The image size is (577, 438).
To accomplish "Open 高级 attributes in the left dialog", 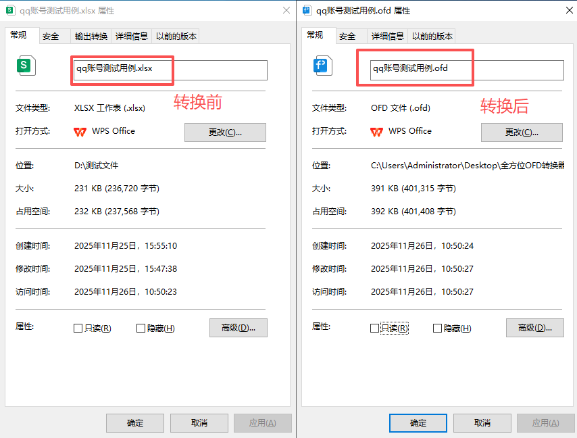I will [x=238, y=327].
